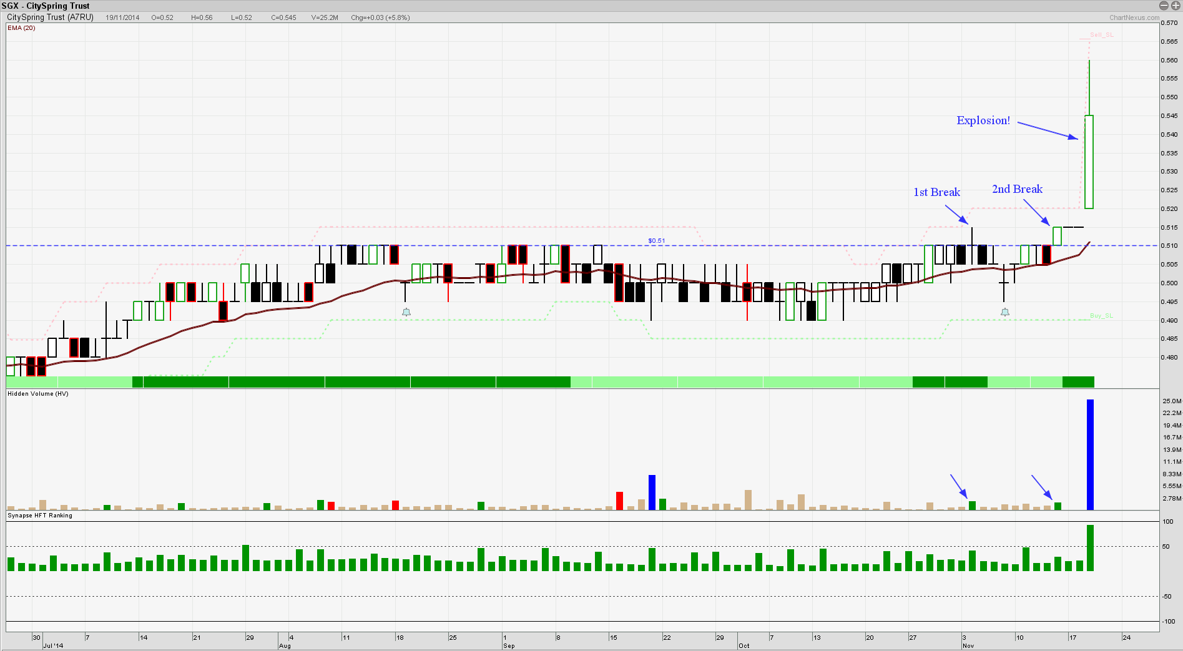The height and width of the screenshot is (651, 1183).
Task: Select the EMA (20) indicator label
Action: tap(21, 28)
